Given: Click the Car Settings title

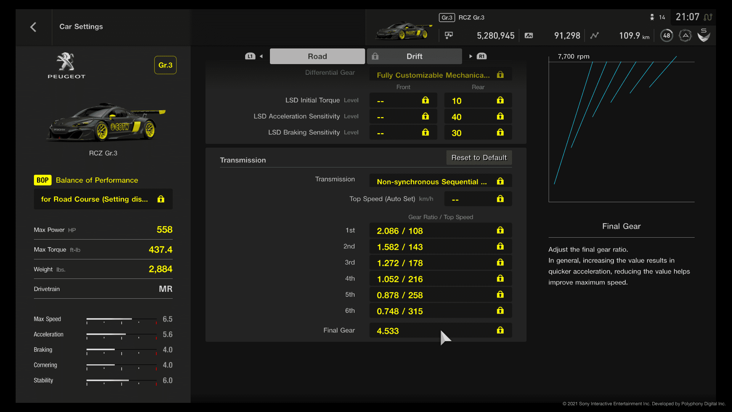Looking at the screenshot, I should pyautogui.click(x=81, y=27).
